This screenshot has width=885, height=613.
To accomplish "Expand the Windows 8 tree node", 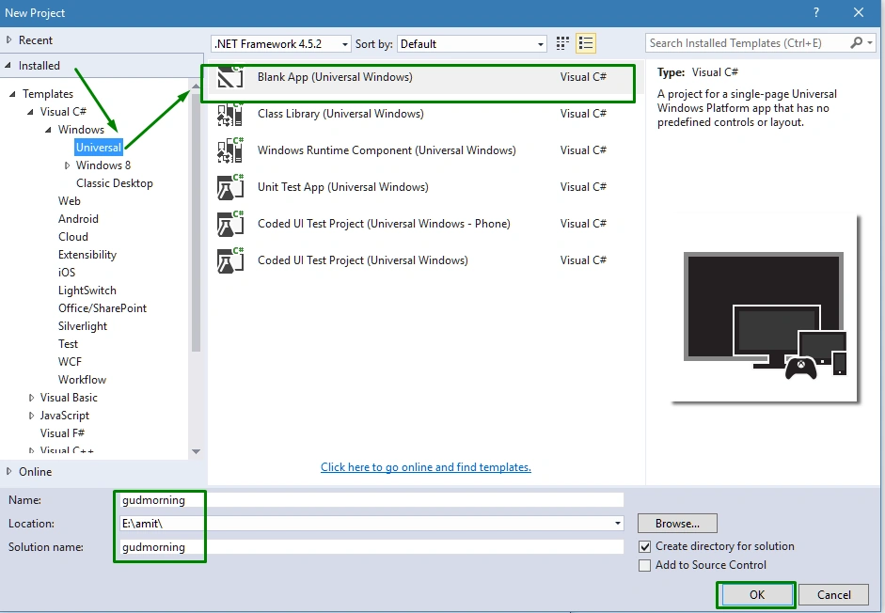I will (67, 165).
